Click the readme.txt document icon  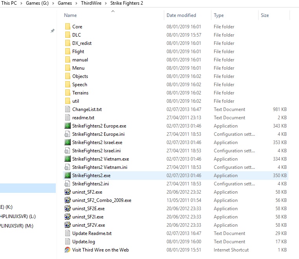pyautogui.click(x=68, y=117)
